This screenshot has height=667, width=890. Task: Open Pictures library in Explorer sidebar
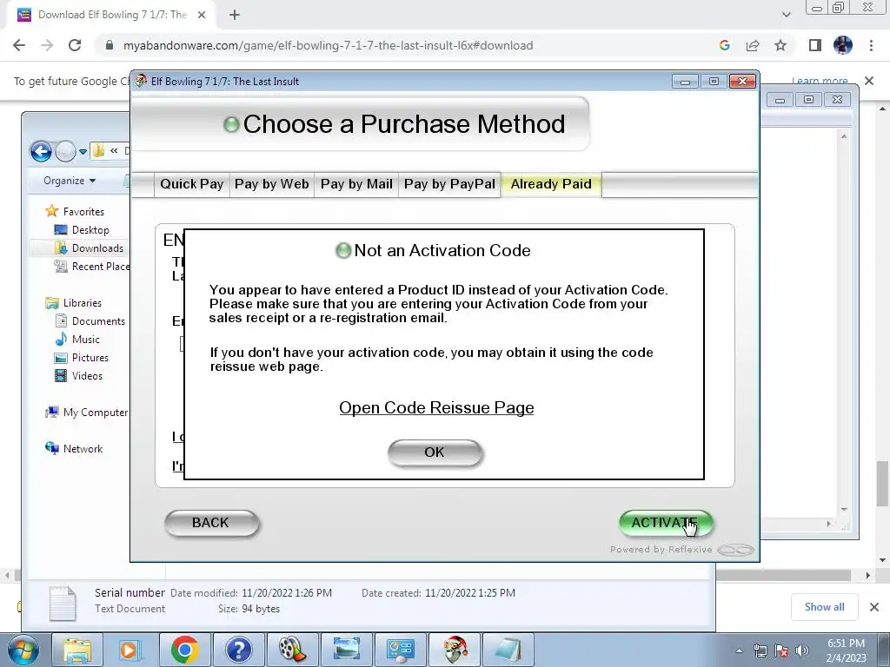tap(90, 358)
